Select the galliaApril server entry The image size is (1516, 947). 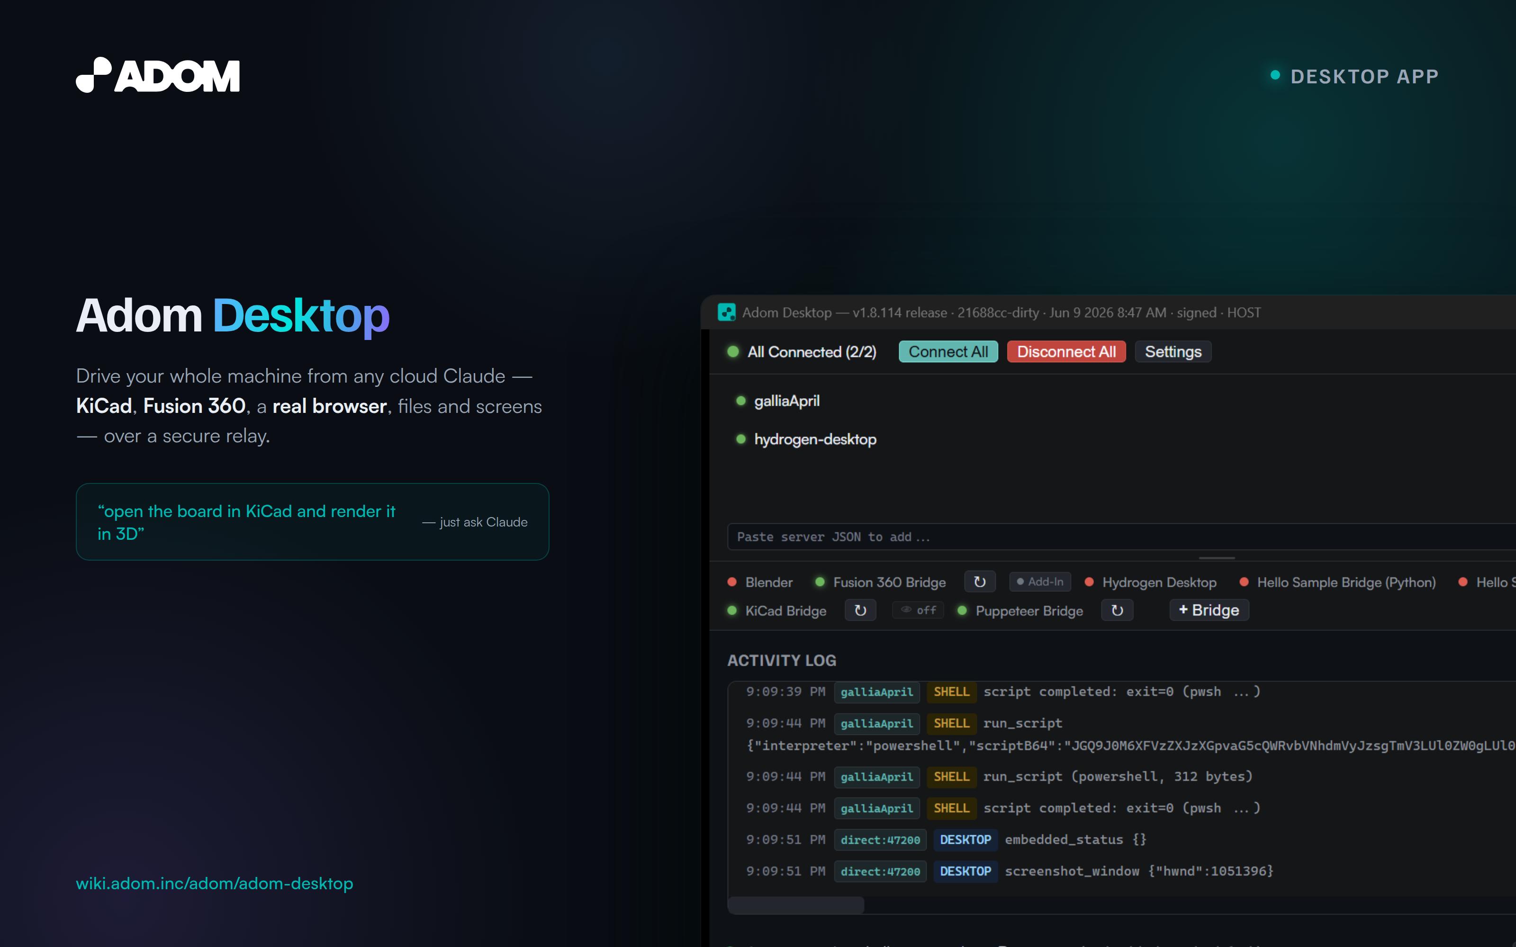coord(786,401)
